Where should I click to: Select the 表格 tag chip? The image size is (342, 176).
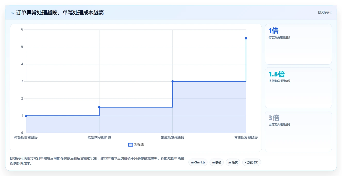pos(216,162)
